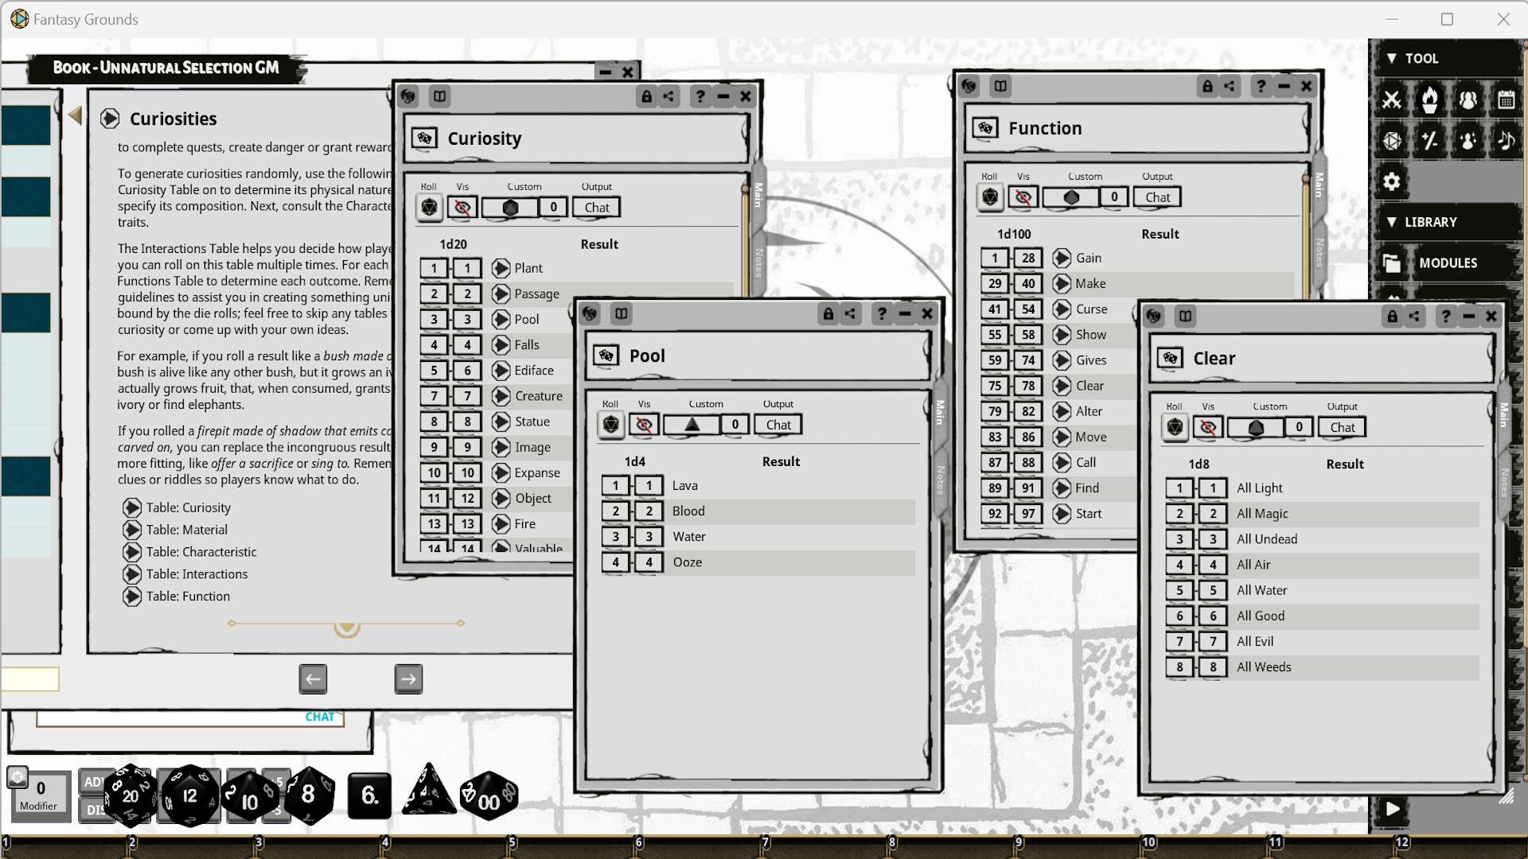Open the Modifiers plus-minus tool
The image size is (1528, 859).
1430,140
